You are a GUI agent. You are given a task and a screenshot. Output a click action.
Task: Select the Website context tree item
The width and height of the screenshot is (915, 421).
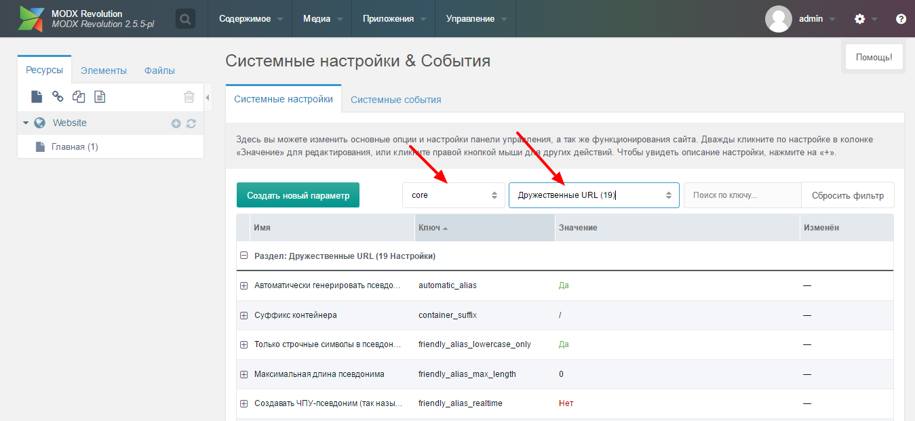point(70,123)
